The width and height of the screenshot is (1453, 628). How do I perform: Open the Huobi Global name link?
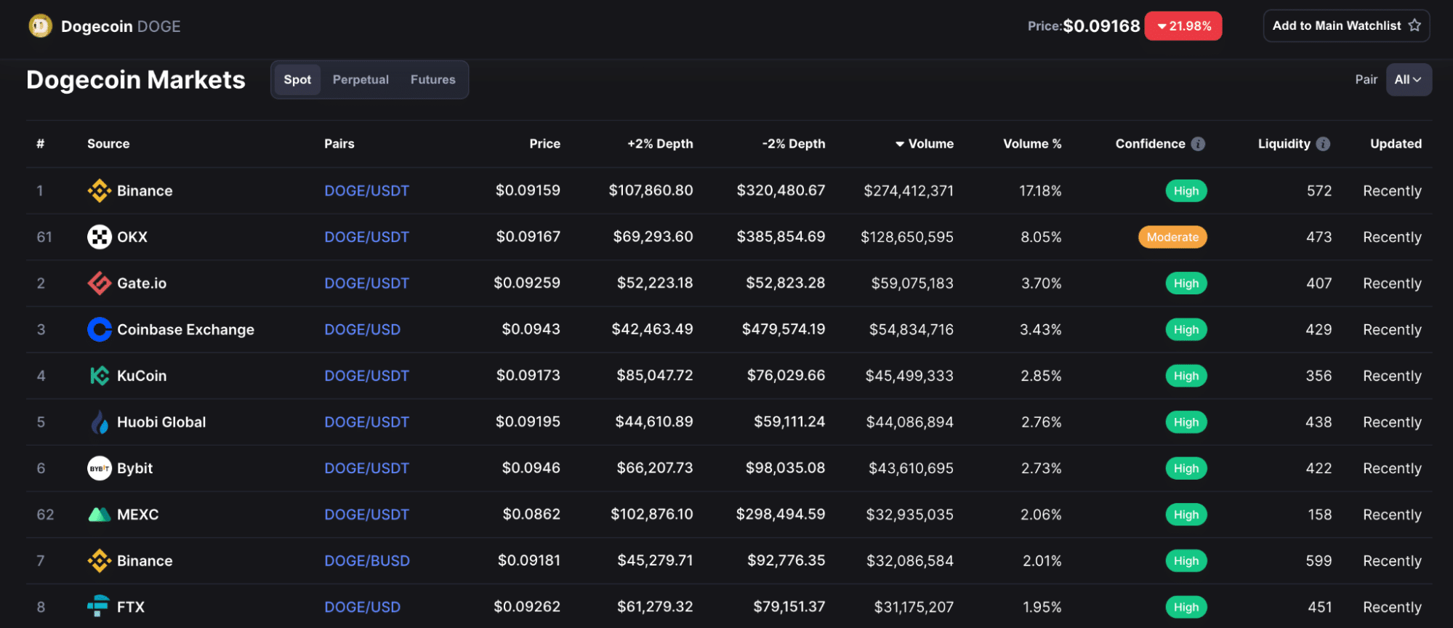click(161, 422)
